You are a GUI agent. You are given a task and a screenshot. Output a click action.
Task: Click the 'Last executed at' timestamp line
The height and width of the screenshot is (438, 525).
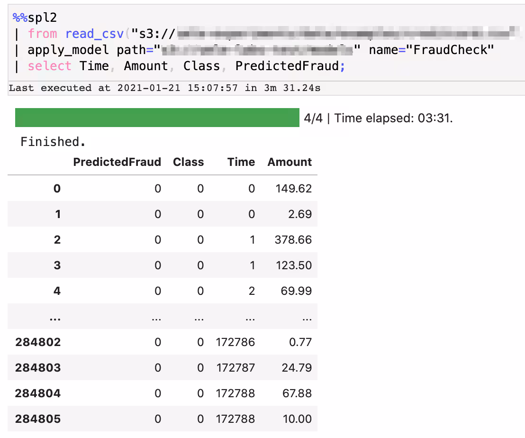(164, 88)
